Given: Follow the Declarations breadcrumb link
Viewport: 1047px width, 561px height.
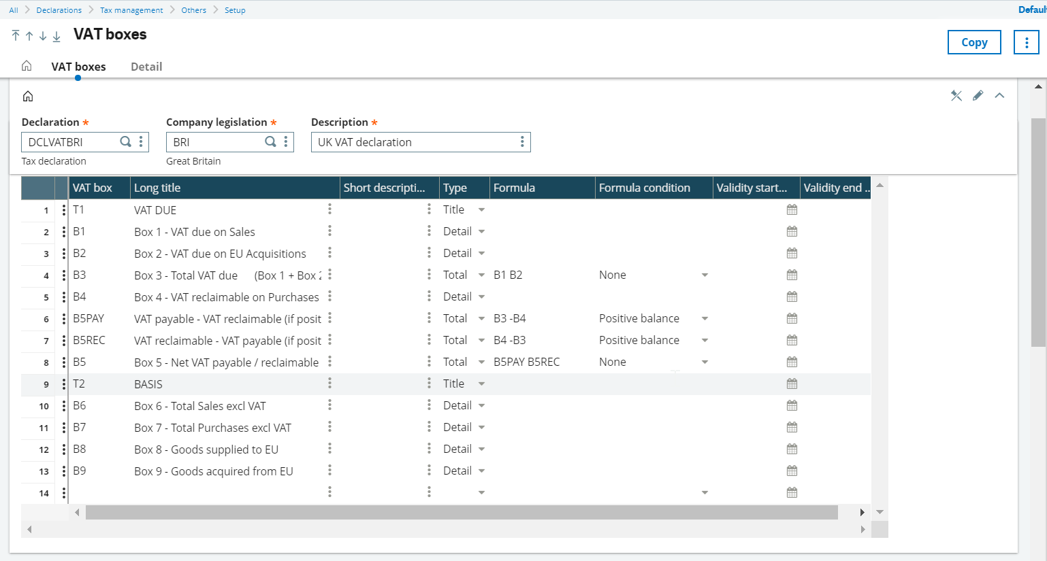Looking at the screenshot, I should [x=59, y=10].
